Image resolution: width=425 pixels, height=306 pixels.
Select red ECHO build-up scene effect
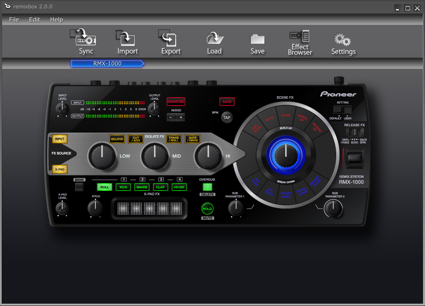[270, 119]
